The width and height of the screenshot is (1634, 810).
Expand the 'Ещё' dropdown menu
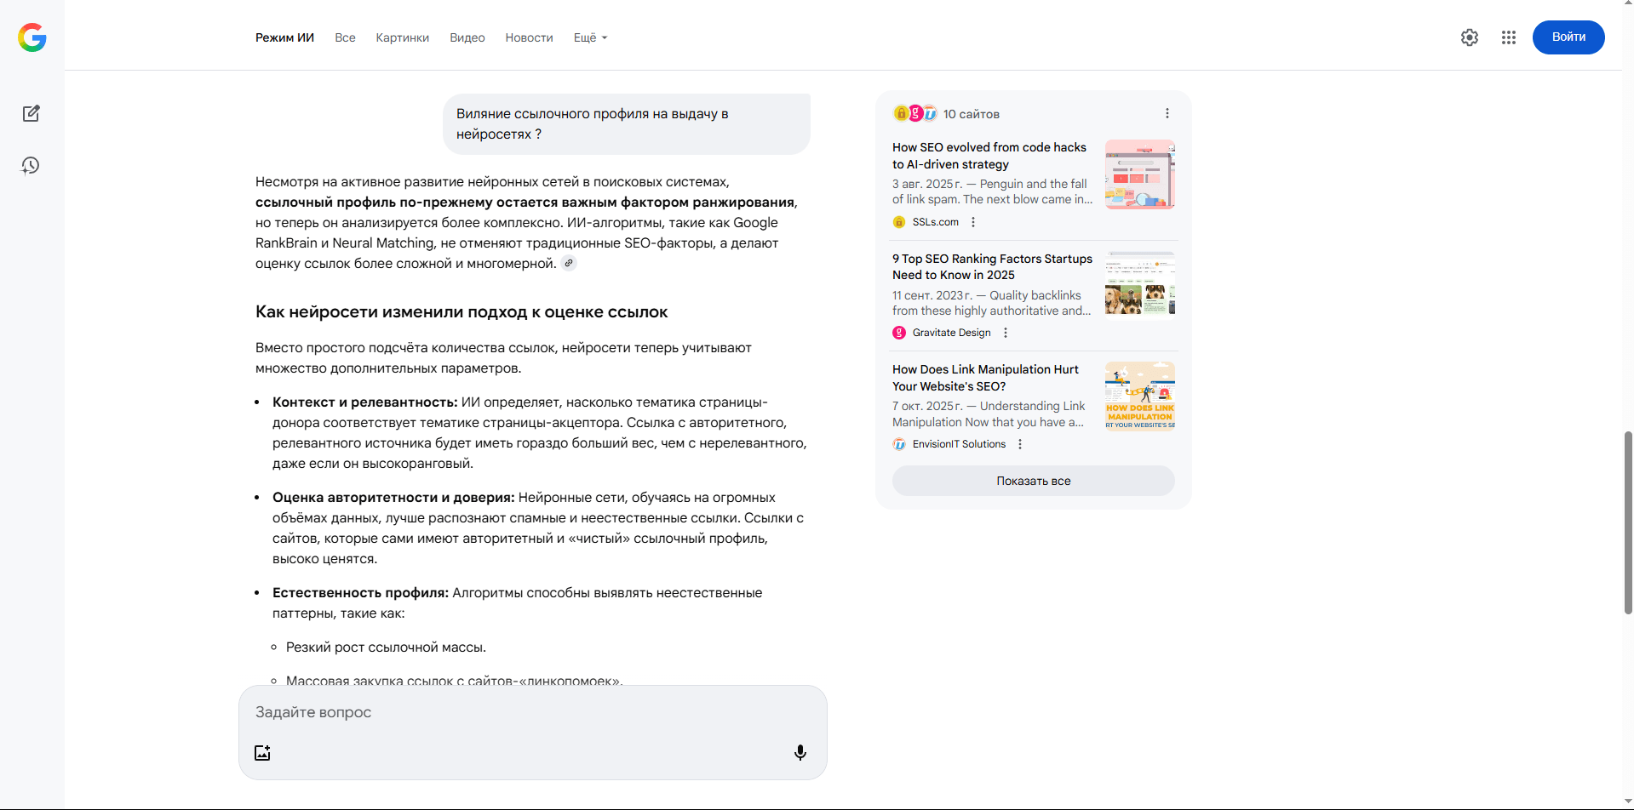click(590, 37)
